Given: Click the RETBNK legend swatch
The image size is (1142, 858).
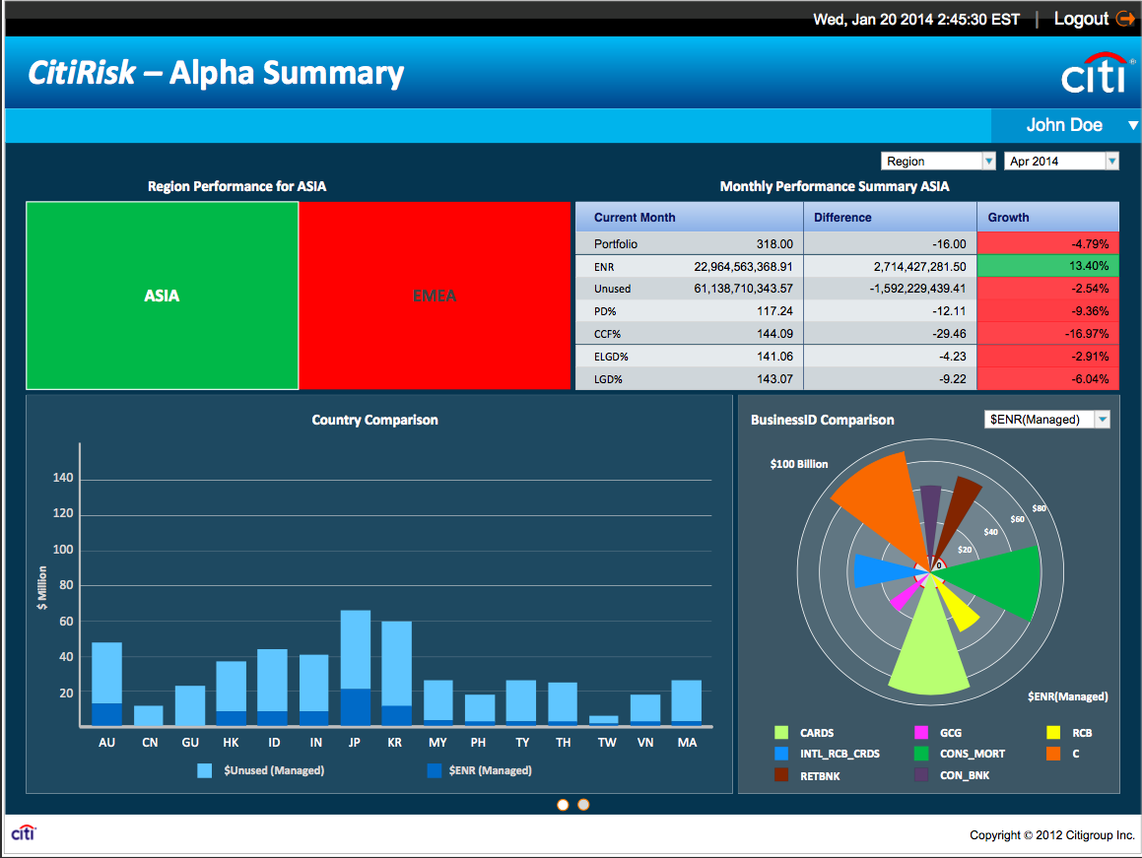Looking at the screenshot, I should coord(781,775).
